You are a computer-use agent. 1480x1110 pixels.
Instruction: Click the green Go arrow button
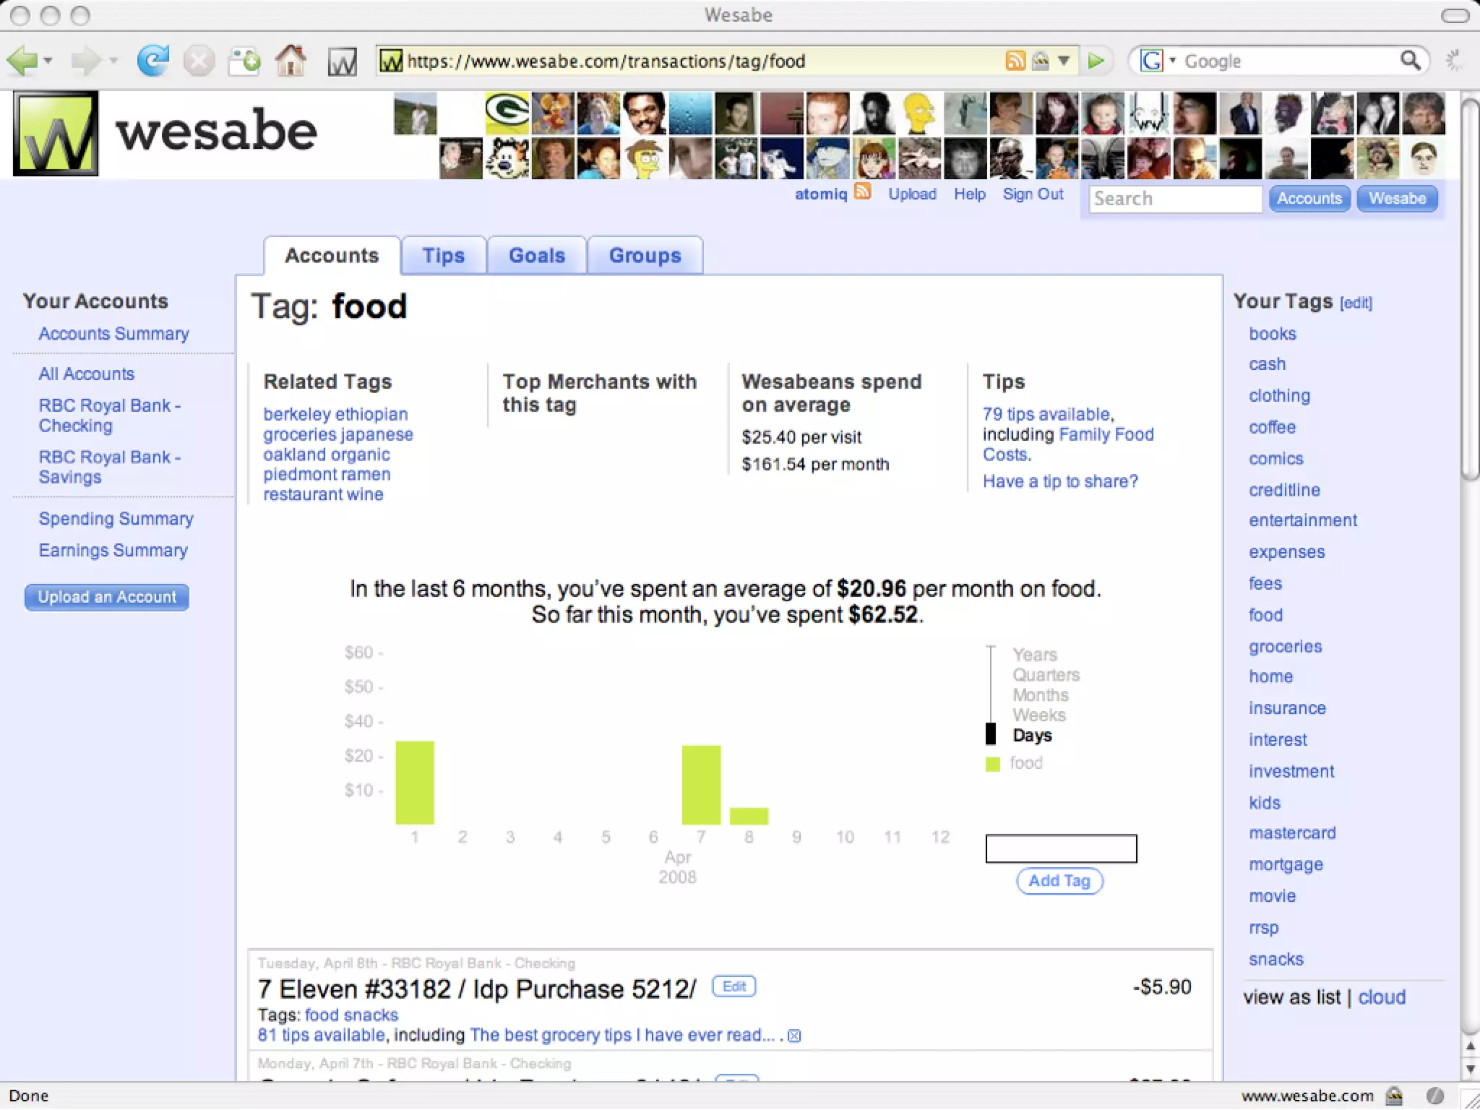tap(1096, 61)
